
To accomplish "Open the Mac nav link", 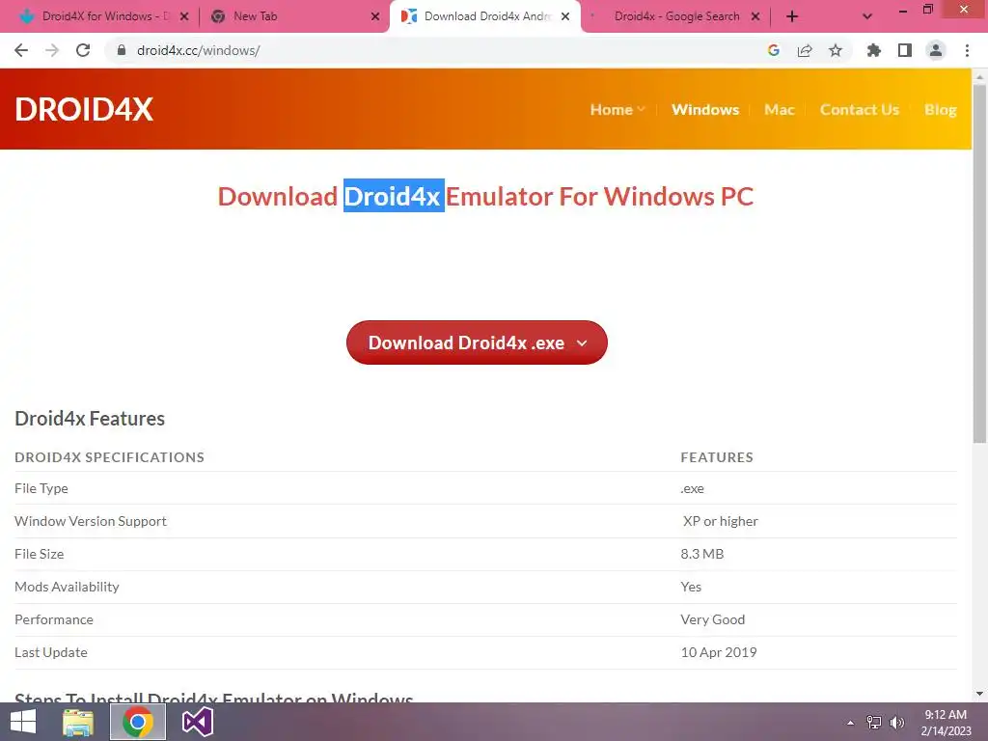I will [780, 110].
